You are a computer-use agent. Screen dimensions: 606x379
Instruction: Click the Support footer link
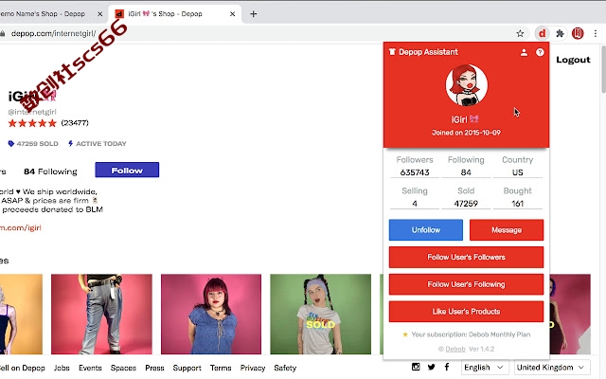pyautogui.click(x=187, y=368)
